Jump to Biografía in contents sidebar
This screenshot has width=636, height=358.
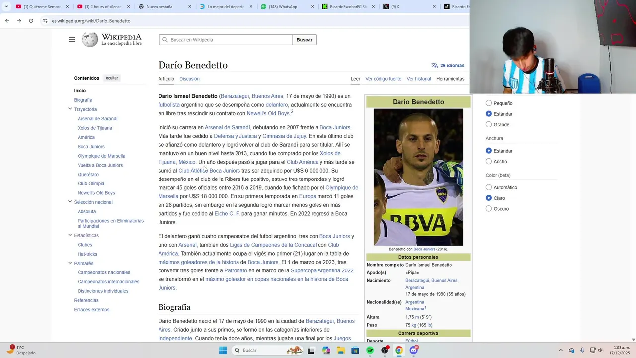[x=83, y=100]
